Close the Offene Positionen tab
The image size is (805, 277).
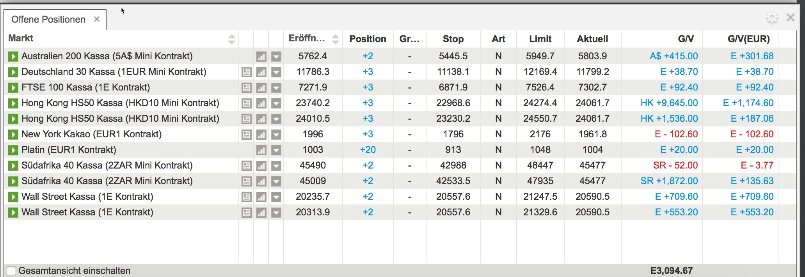[x=97, y=19]
